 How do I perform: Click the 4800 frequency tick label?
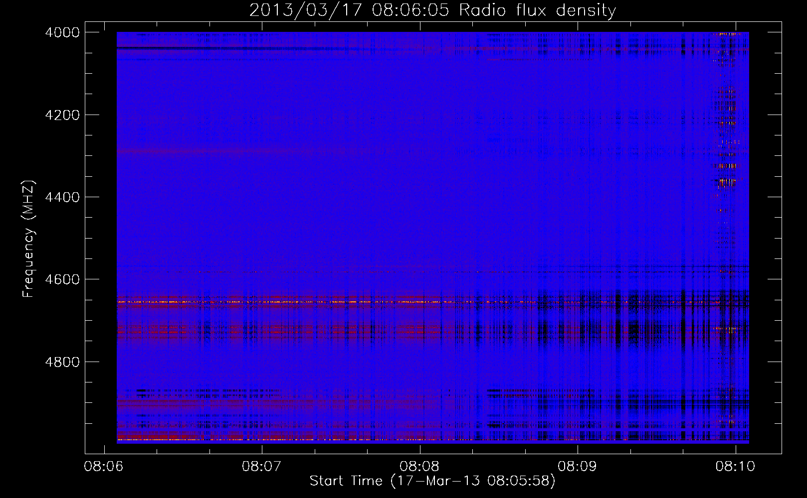[x=62, y=362]
